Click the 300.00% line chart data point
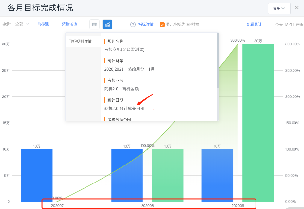 (238, 44)
